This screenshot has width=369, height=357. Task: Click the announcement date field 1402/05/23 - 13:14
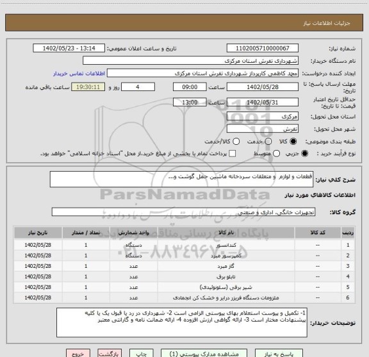69,48
